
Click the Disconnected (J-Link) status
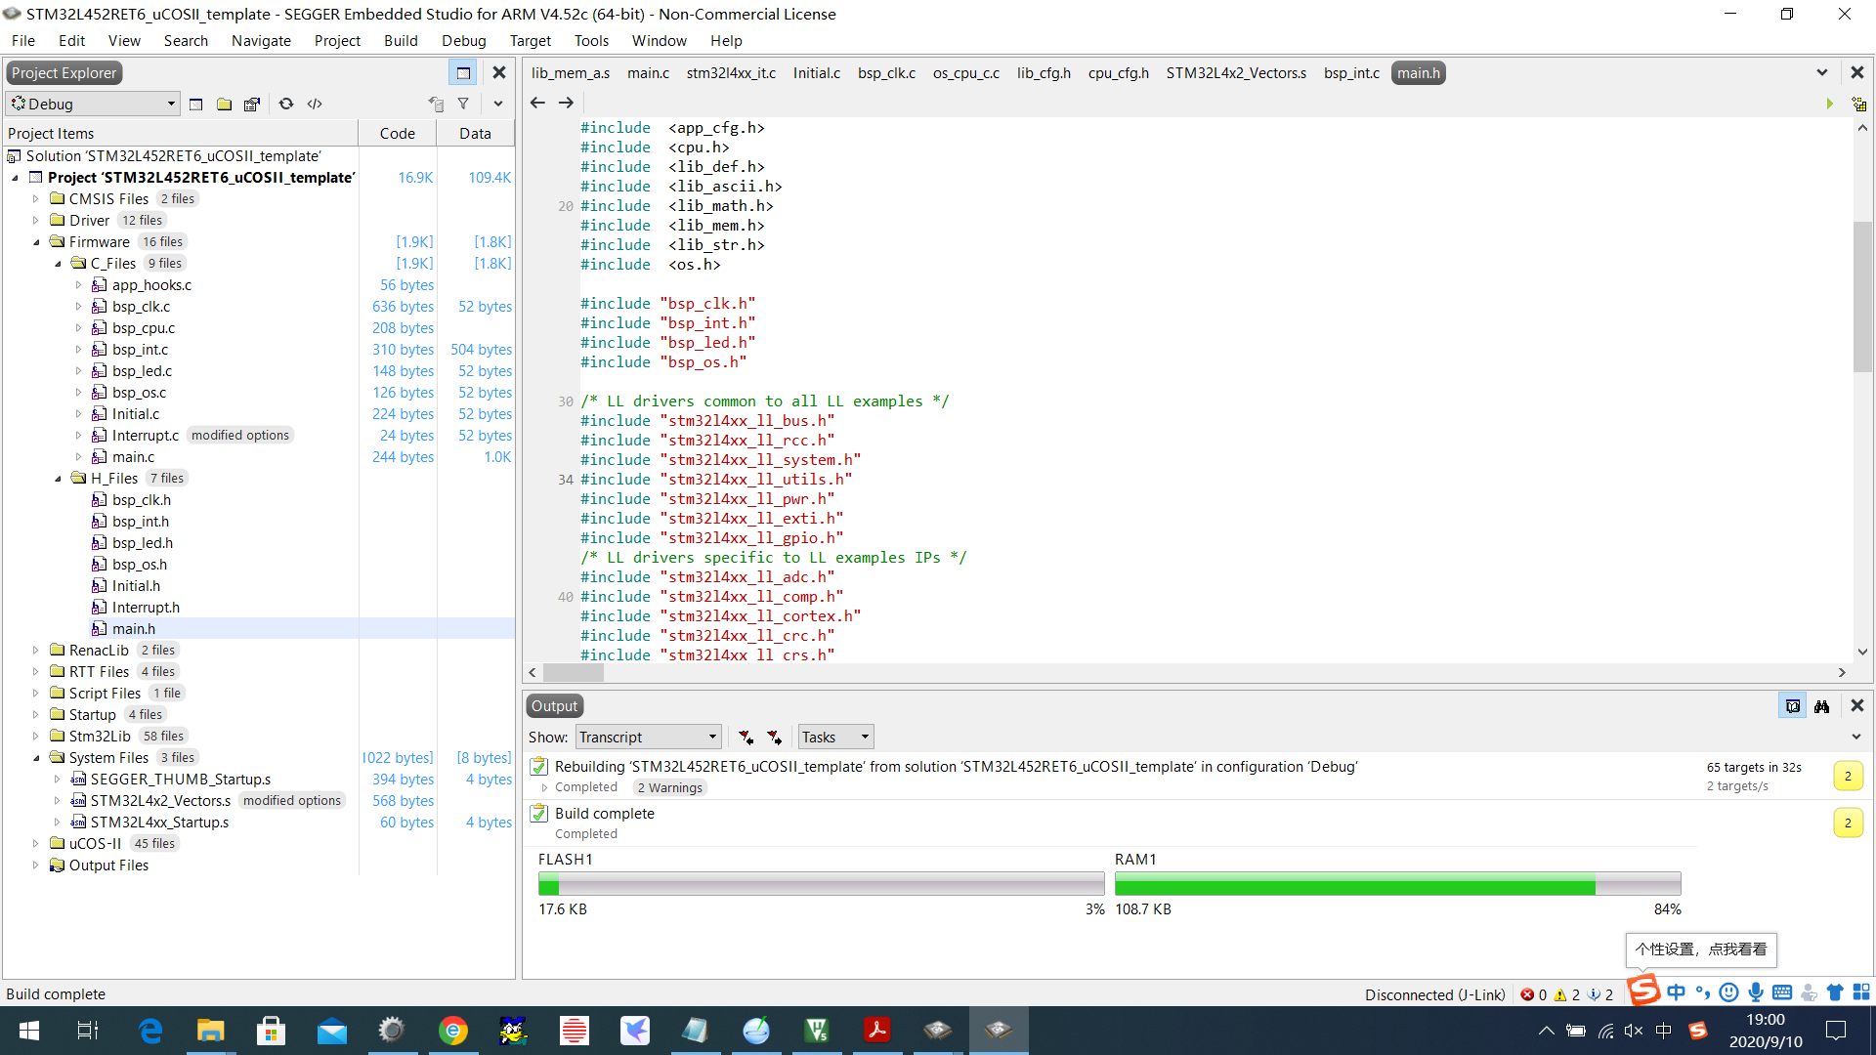point(1434,994)
